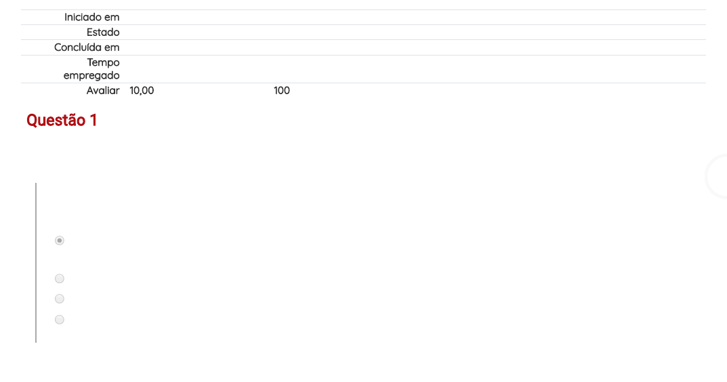
Task: Select the second answer radio button
Action: (60, 278)
